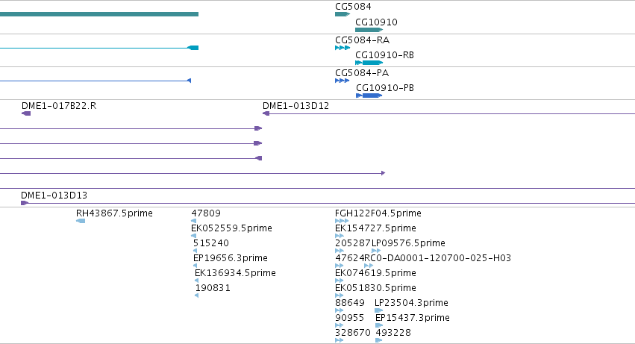Viewport: 635px width, 344px height.
Task: Click the 47809 EST label
Action: tap(206, 213)
